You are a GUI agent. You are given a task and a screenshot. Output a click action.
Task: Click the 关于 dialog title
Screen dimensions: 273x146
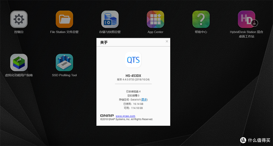104,42
